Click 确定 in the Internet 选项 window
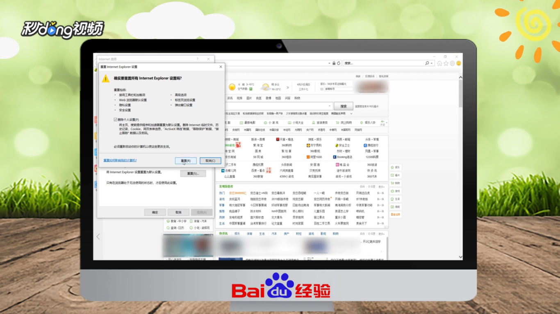This screenshot has width=560, height=314. point(155,212)
